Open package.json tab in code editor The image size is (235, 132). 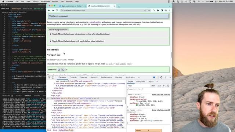[x=39, y=9]
